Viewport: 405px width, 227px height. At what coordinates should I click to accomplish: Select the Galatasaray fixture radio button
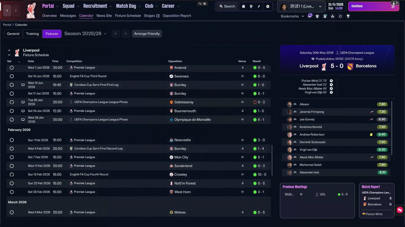coord(12,102)
